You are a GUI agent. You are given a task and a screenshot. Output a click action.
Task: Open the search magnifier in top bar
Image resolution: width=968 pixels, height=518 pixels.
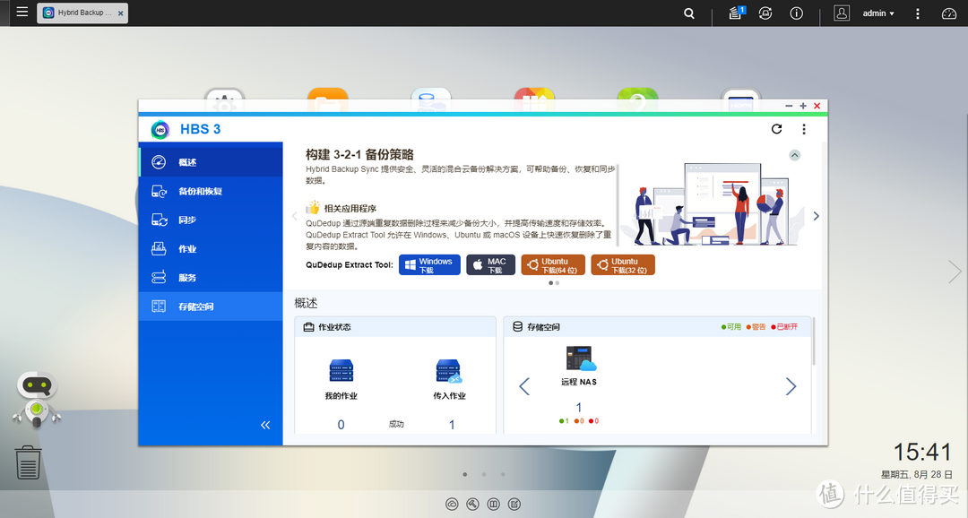pyautogui.click(x=689, y=13)
